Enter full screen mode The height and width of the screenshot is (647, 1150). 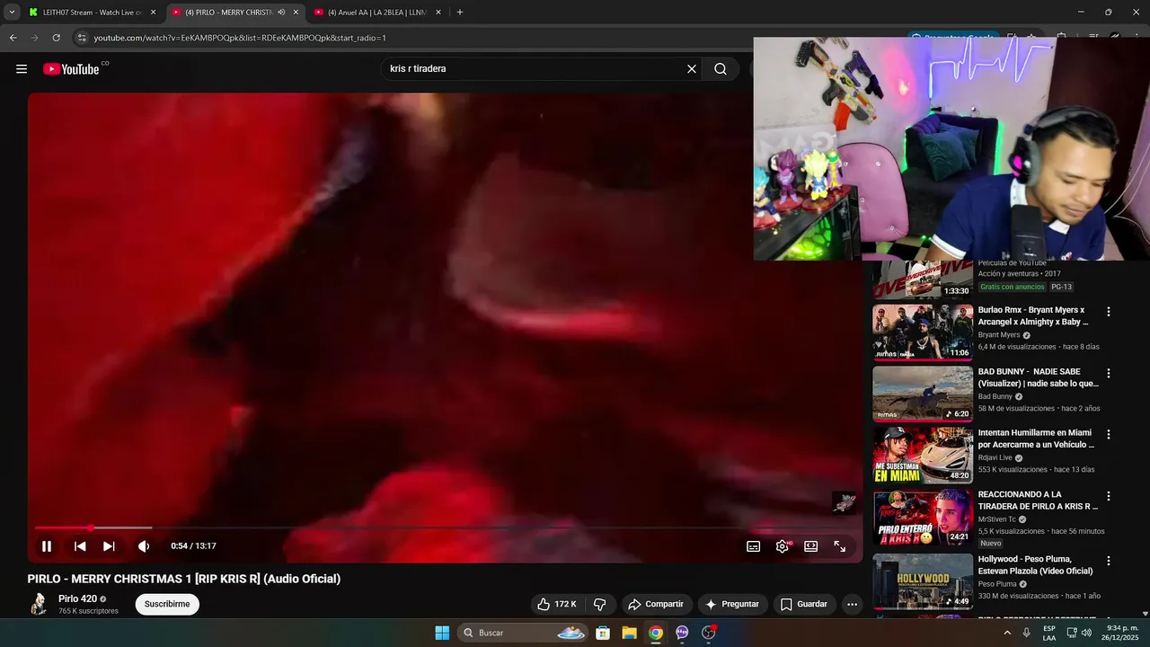click(x=840, y=546)
